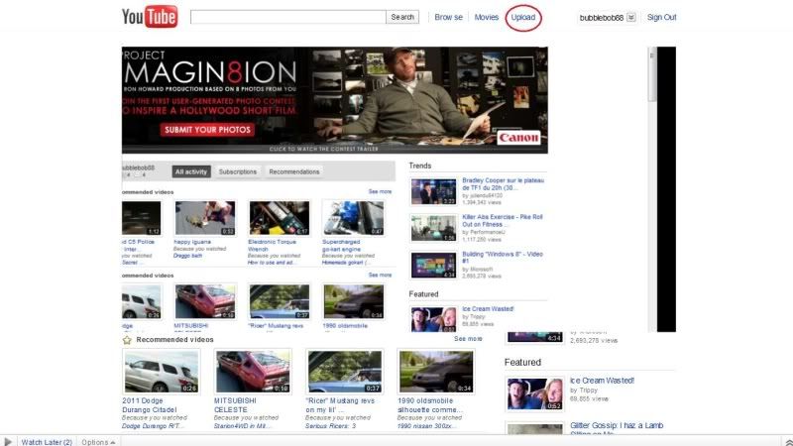Open the Bradley Cooper trends video thumbnail
Screen dimensions: 793x446
click(433, 191)
